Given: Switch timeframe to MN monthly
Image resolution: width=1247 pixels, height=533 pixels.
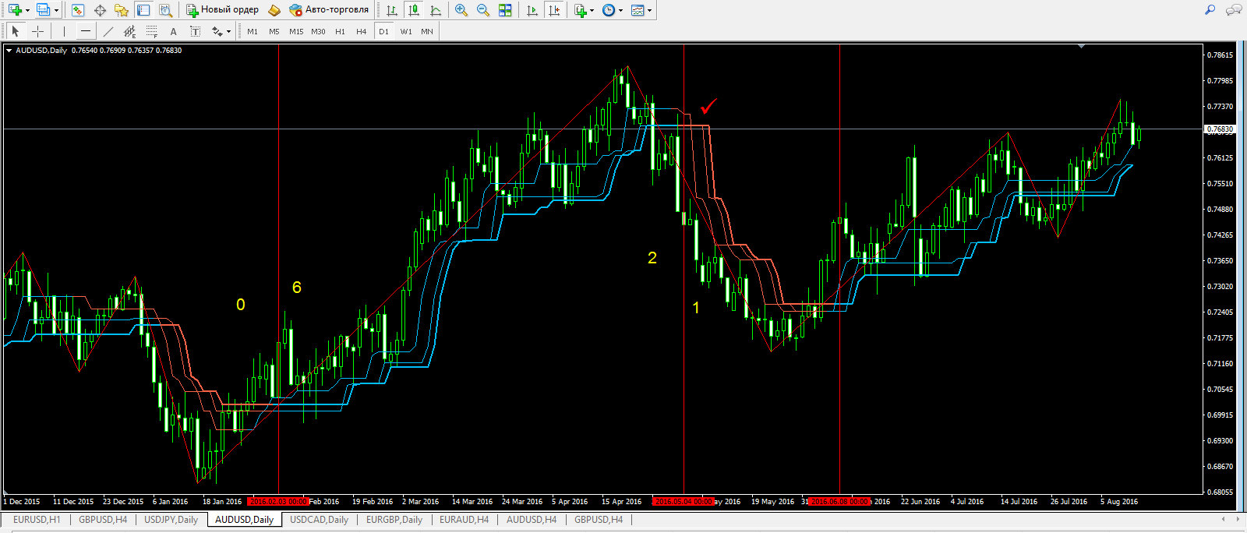Looking at the screenshot, I should click(427, 31).
